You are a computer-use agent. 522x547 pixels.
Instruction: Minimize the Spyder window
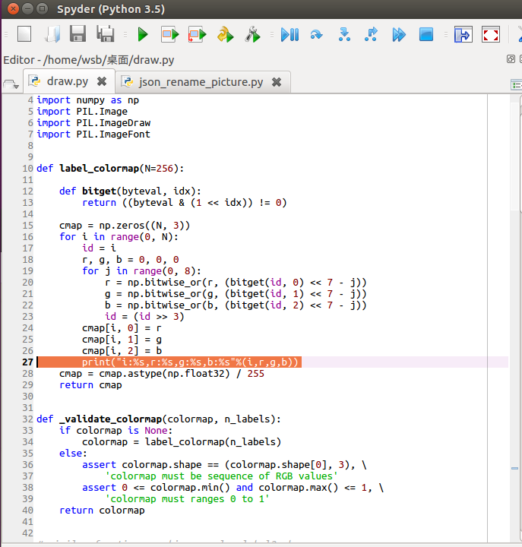pos(27,8)
